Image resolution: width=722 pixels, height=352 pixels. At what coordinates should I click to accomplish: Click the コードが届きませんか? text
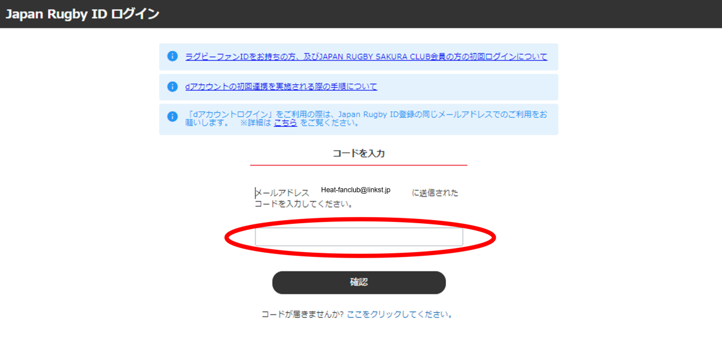(x=303, y=314)
